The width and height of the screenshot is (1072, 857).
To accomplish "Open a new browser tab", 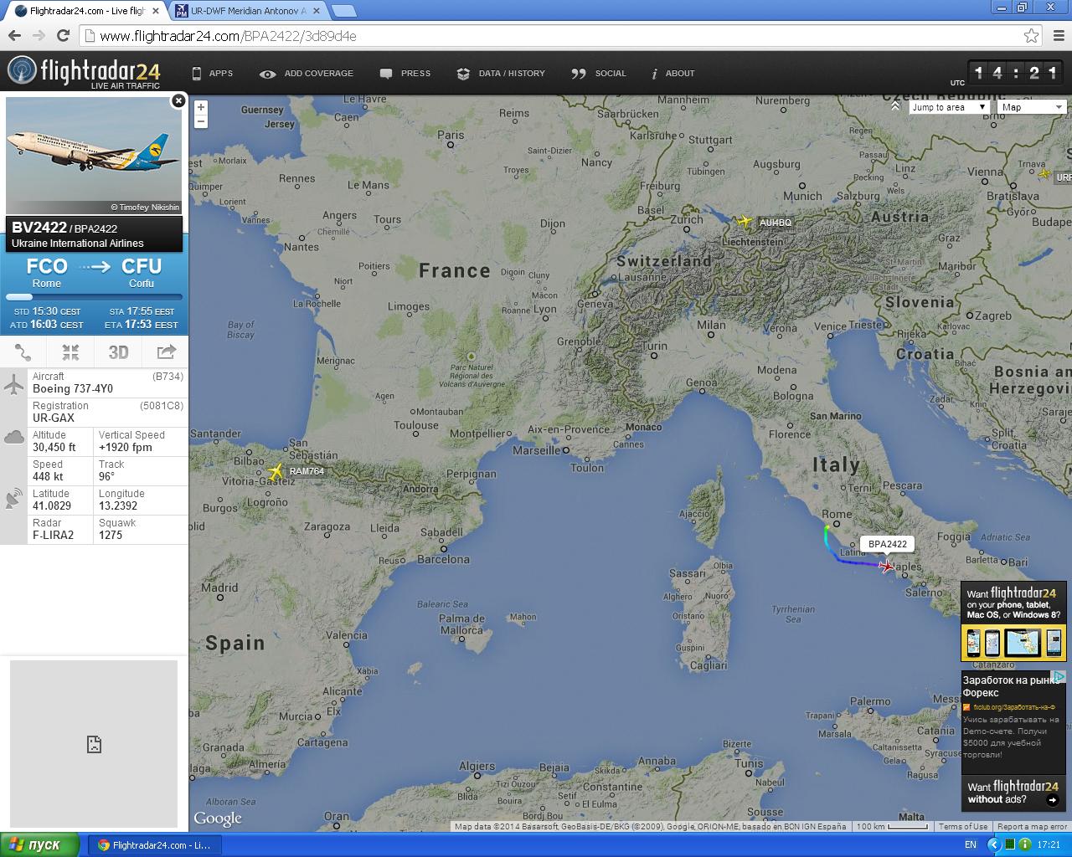I will 343,11.
